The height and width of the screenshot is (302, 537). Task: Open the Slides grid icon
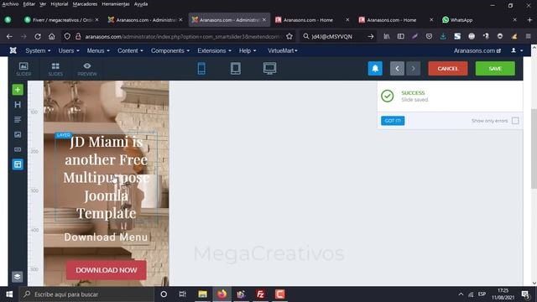click(55, 69)
